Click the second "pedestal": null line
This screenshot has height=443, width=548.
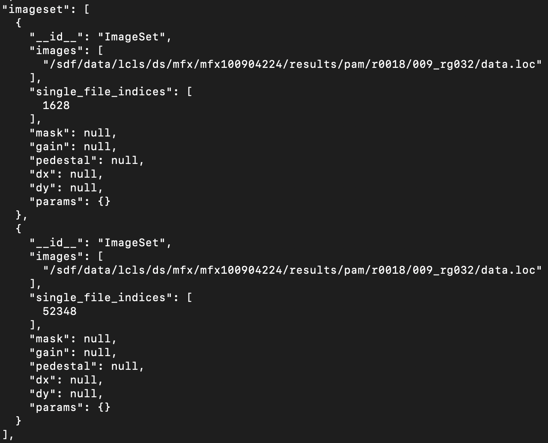pos(87,366)
